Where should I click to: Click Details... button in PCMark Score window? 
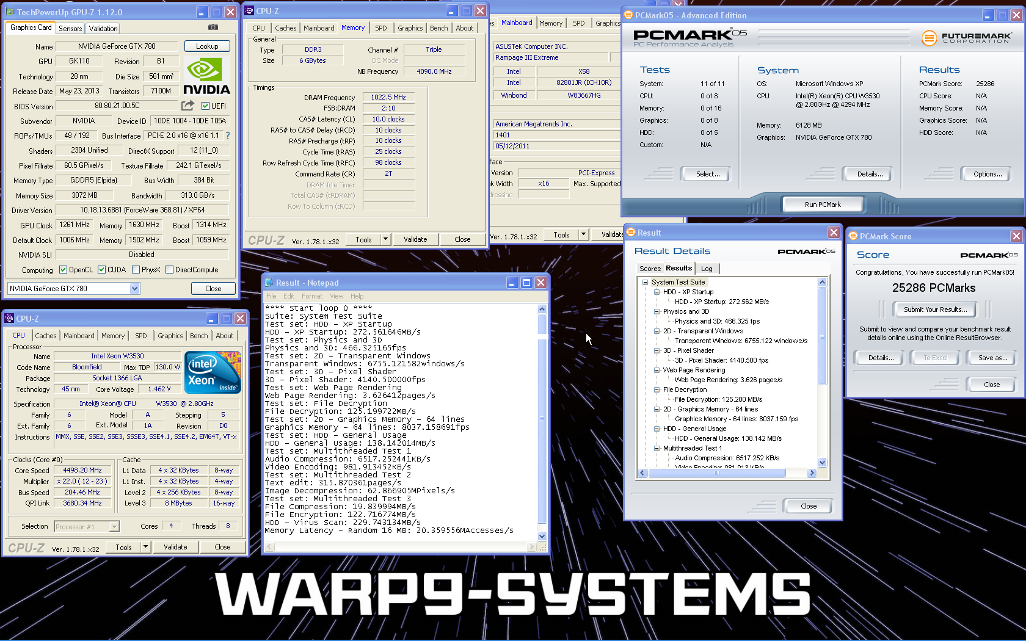coord(881,358)
